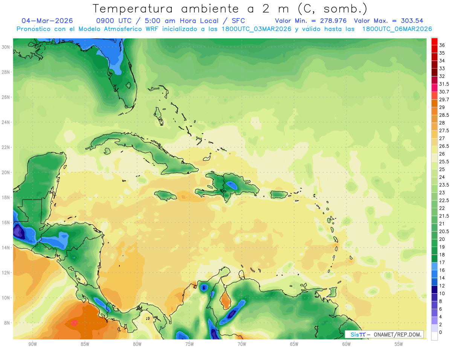The width and height of the screenshot is (452, 349).
Task: Click the '8N' latitude label
Action: pyautogui.click(x=7, y=323)
